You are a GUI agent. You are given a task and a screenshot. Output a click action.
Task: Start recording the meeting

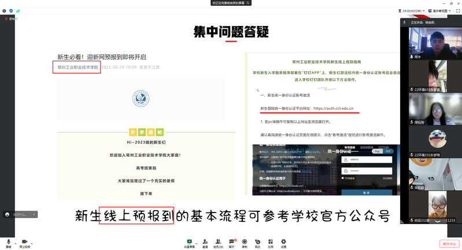click(x=245, y=242)
